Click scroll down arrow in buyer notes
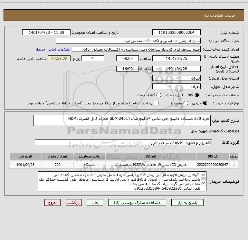 click(x=203, y=183)
